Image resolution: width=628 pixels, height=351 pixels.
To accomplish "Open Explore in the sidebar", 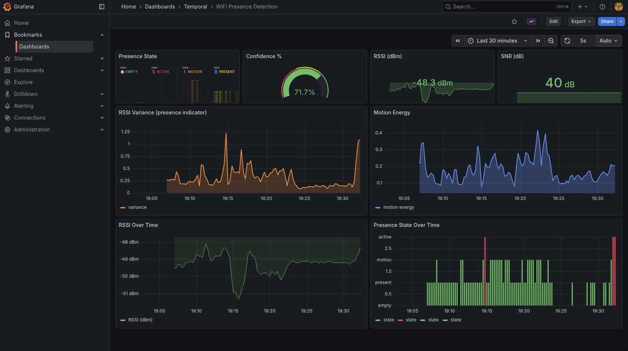I will click(23, 82).
